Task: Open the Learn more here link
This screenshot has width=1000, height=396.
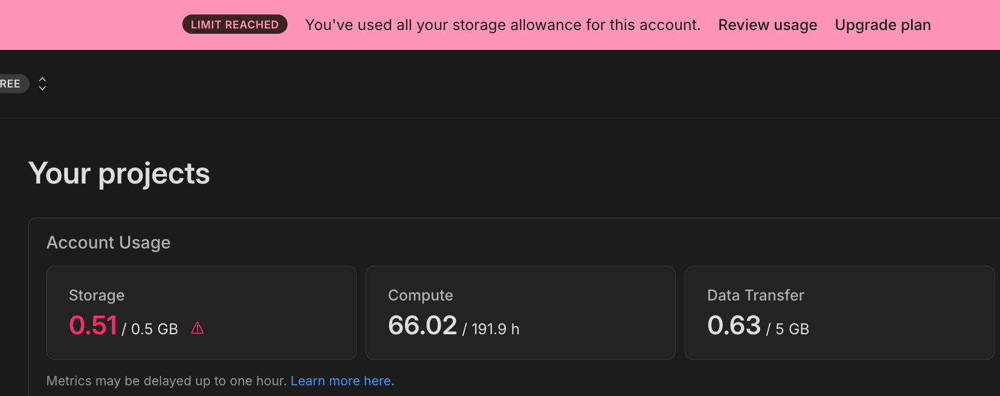Action: (340, 381)
